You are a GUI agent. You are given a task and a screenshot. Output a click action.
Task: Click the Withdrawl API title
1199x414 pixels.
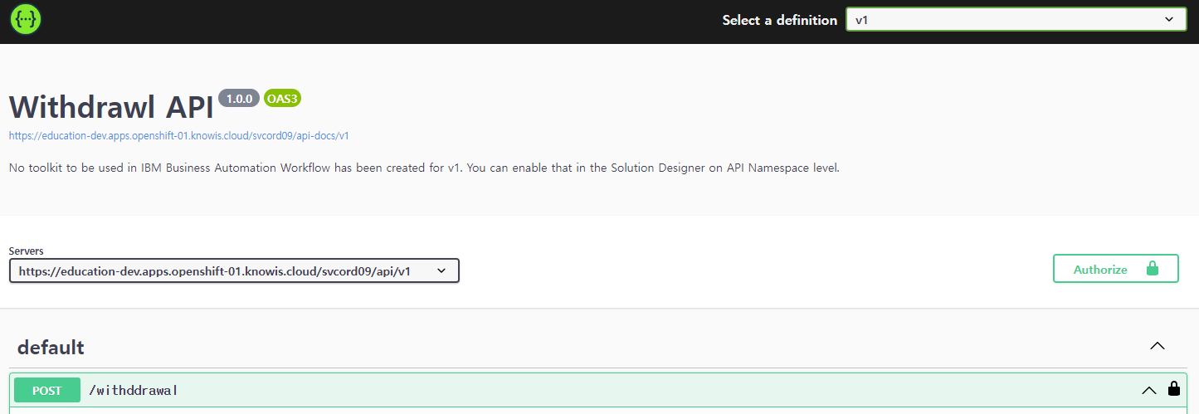[111, 107]
